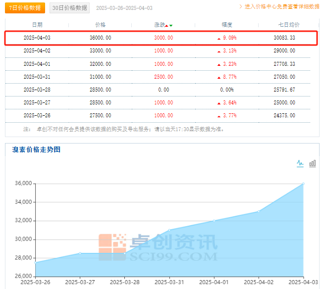Click red up-arrow in 2025-04-03 幅度 cell
Screen dimensions: 326x289
pyautogui.click(x=218, y=38)
